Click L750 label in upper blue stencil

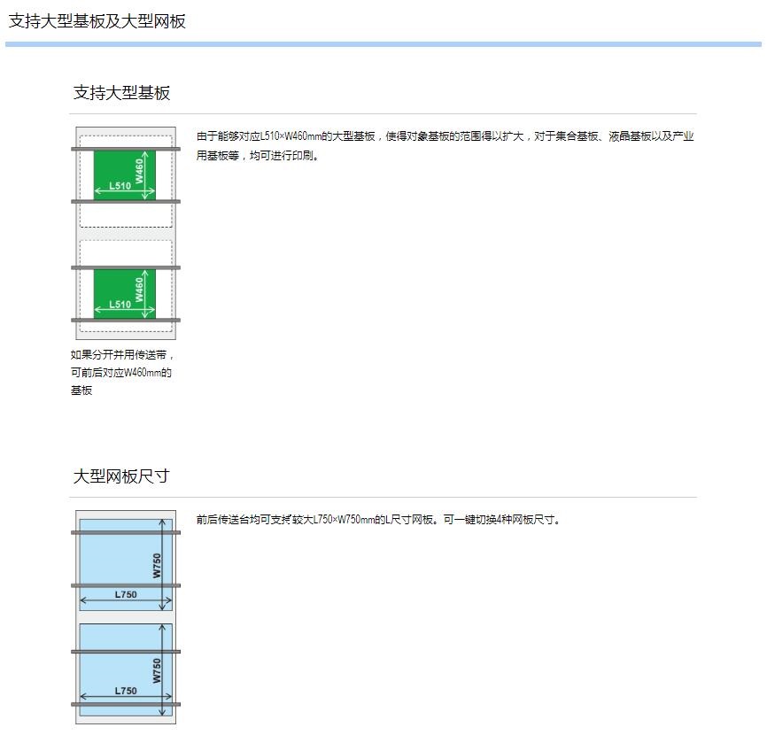coord(126,594)
